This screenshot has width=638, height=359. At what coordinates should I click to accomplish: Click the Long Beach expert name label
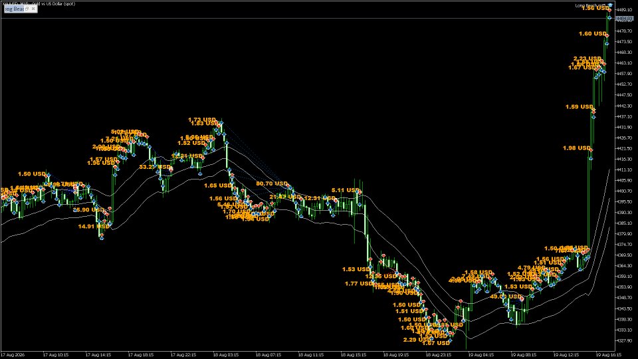coord(590,5)
